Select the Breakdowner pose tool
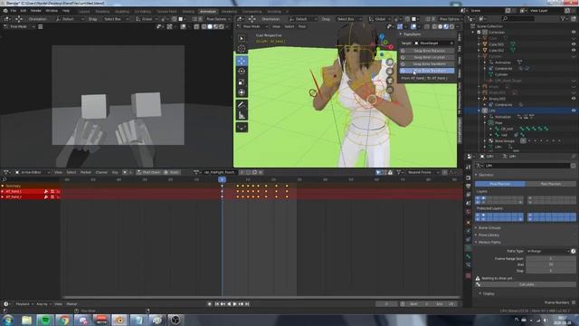Image resolution: width=579 pixels, height=326 pixels. pyautogui.click(x=242, y=128)
